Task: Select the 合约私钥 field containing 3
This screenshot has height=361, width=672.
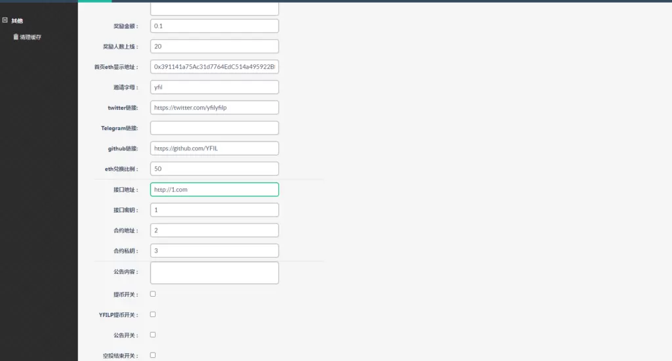Action: (x=214, y=251)
